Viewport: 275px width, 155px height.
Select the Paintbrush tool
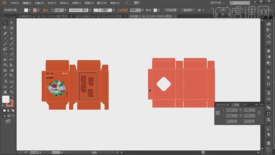click(x=5, y=44)
